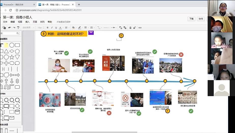Open the 文件 menu
Screen dimensions: 235x133
coord(5,22)
